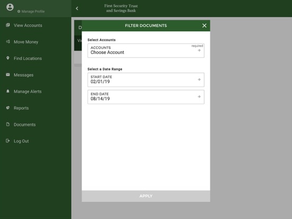Click the Find Locations pin icon
Image resolution: width=292 pixels, height=219 pixels.
pos(8,58)
